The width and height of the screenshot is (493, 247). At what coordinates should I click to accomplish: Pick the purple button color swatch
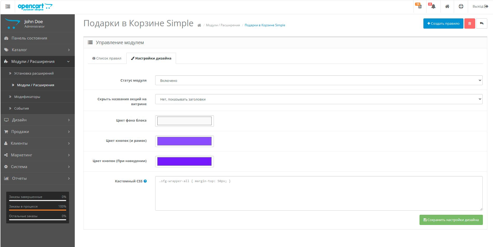pos(184,141)
